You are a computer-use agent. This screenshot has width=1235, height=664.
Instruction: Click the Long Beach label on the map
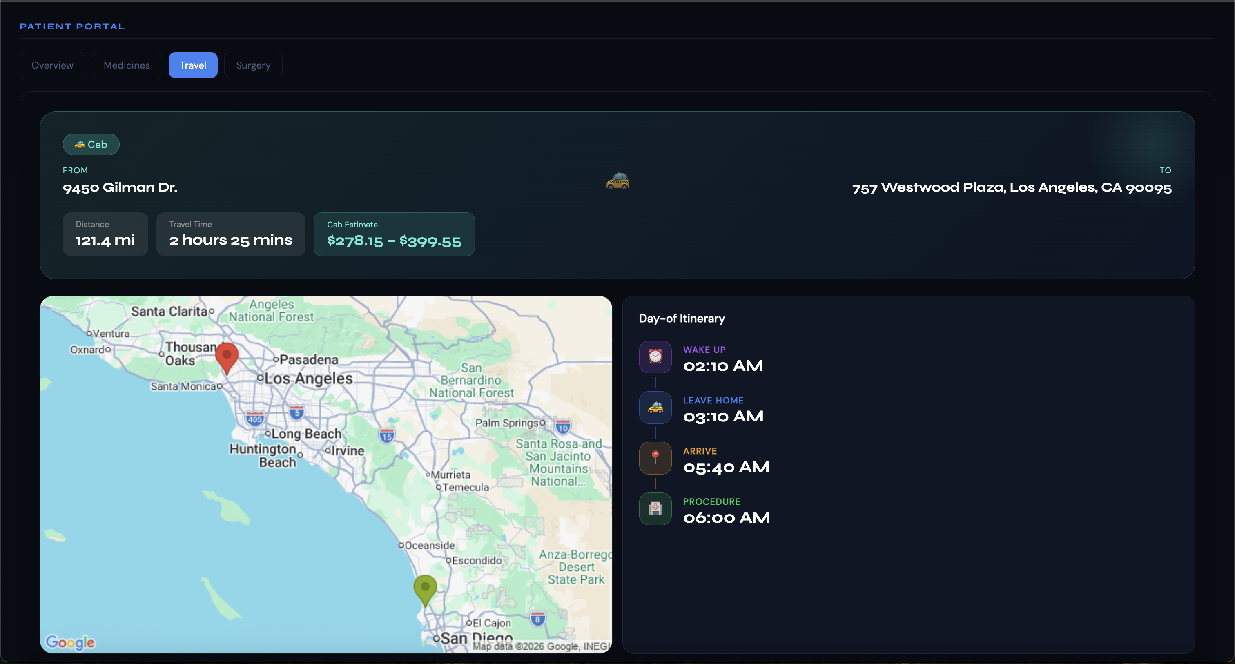306,434
